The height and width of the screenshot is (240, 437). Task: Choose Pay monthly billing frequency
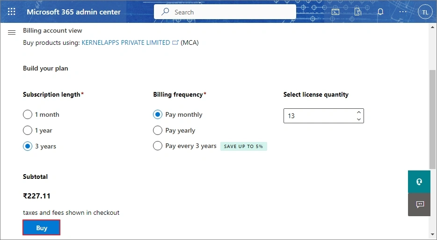point(158,114)
